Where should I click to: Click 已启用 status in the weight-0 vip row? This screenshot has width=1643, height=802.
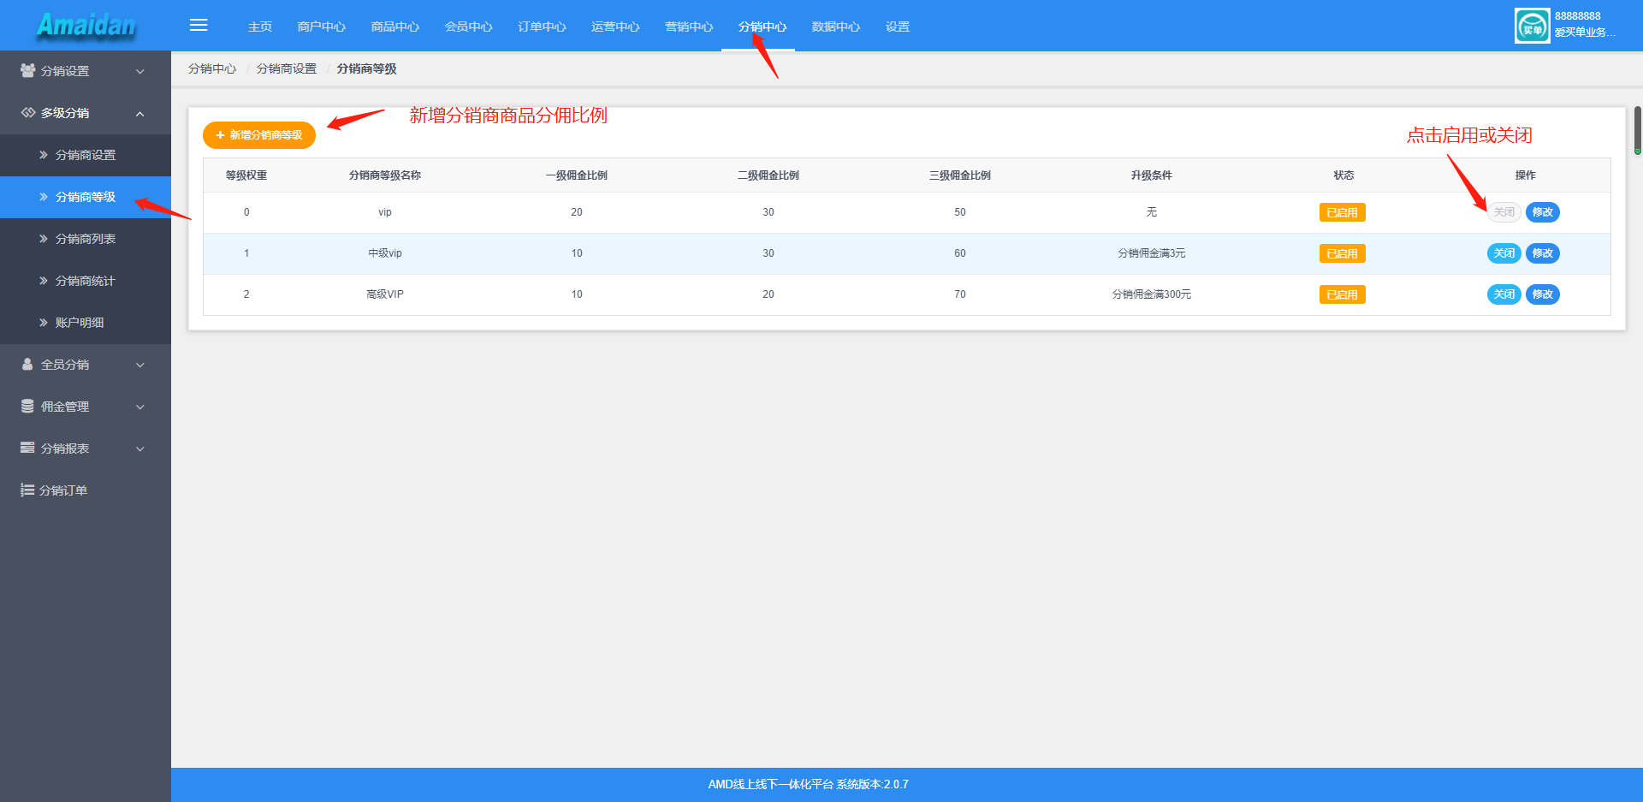coord(1342,212)
